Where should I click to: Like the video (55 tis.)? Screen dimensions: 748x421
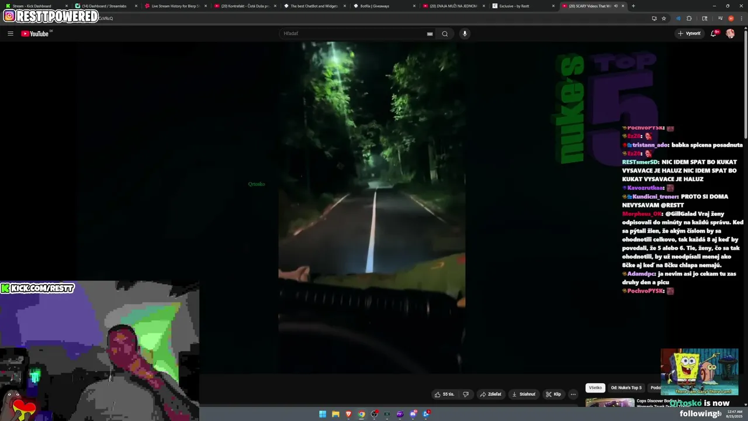pos(444,394)
